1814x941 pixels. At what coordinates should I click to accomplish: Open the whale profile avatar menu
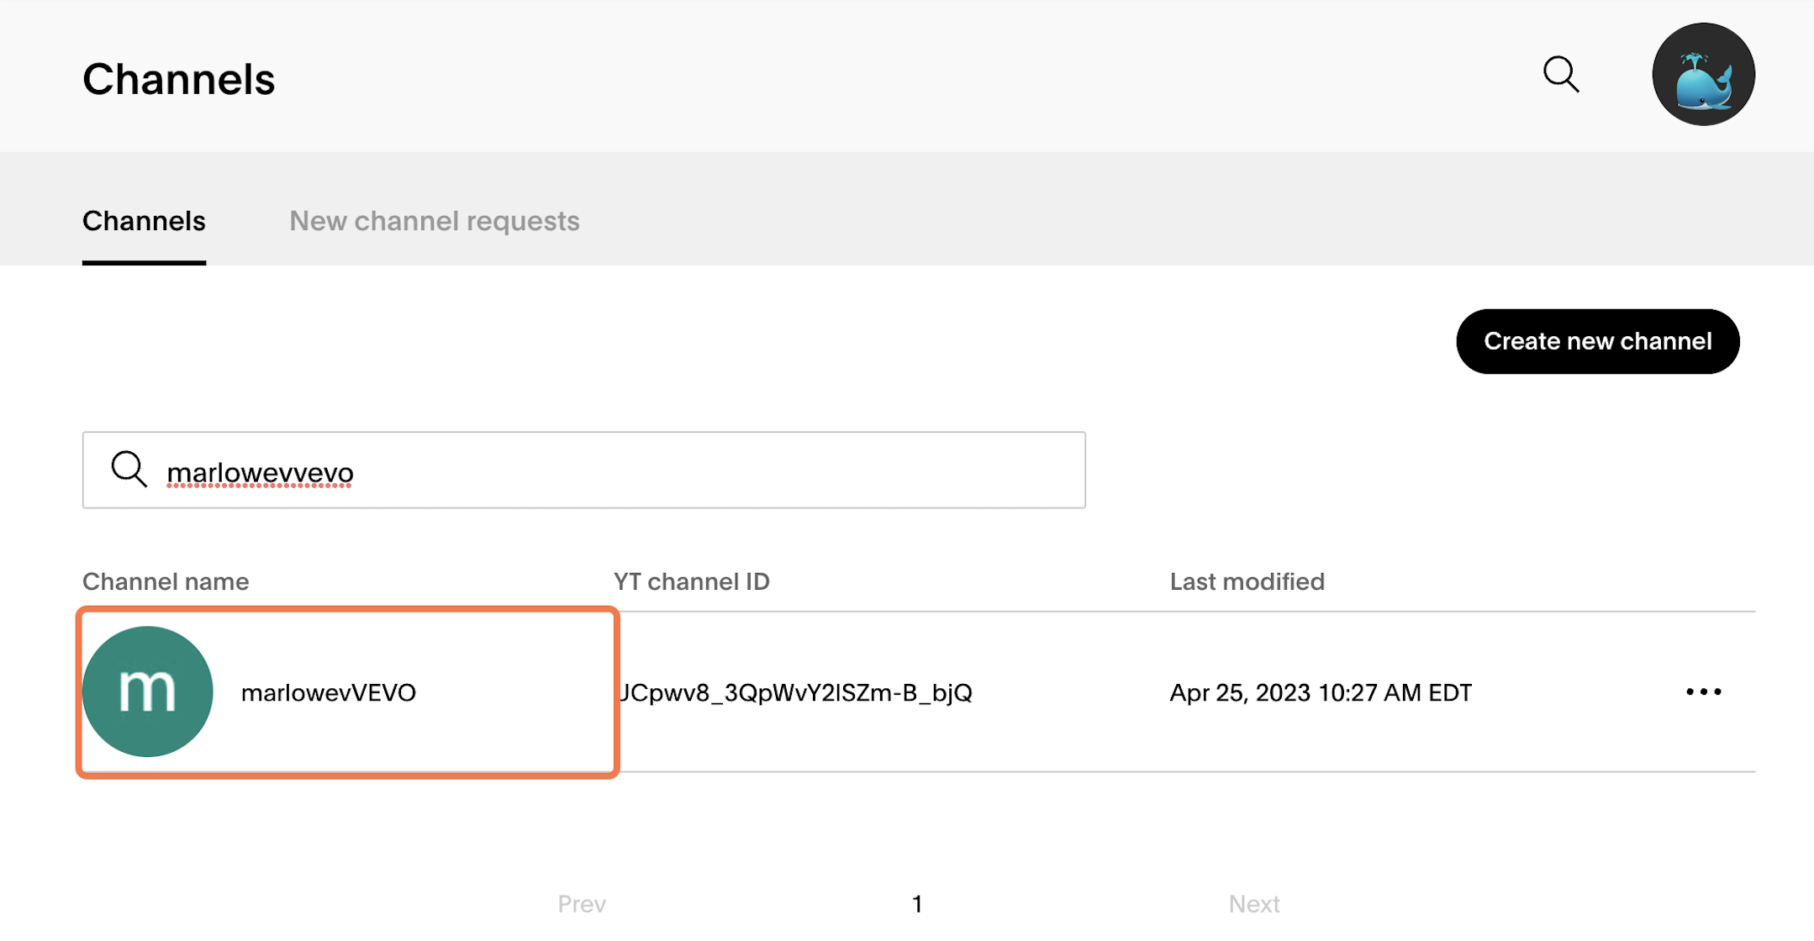click(x=1703, y=75)
